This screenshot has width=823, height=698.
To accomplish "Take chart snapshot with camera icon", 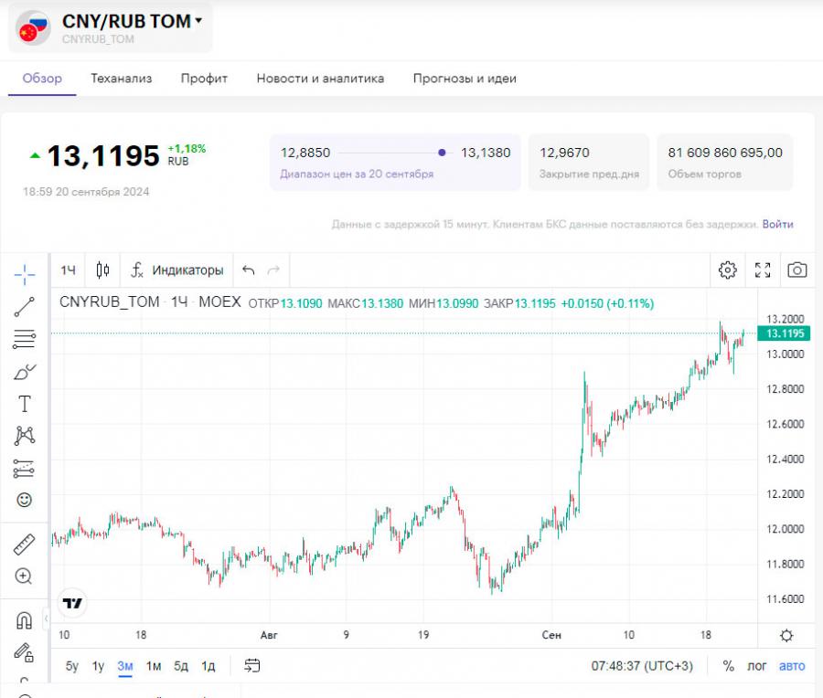I will (x=797, y=270).
